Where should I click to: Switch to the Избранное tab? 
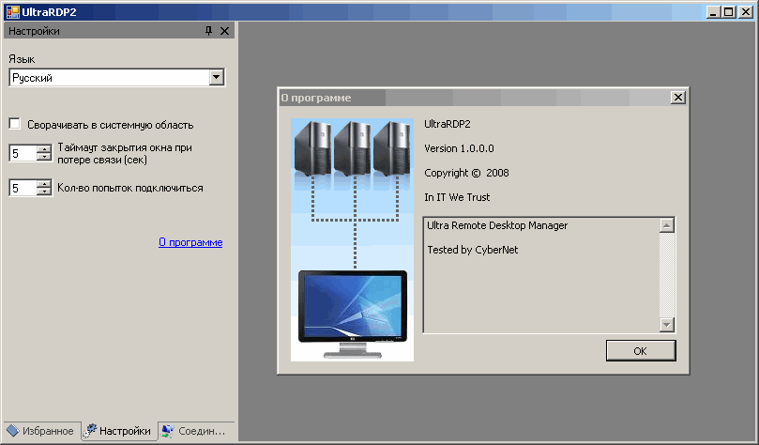pyautogui.click(x=41, y=431)
